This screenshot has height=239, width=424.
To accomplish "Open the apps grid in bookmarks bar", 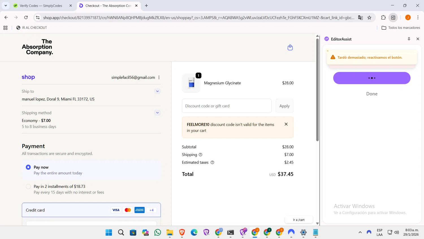I will click(5, 28).
